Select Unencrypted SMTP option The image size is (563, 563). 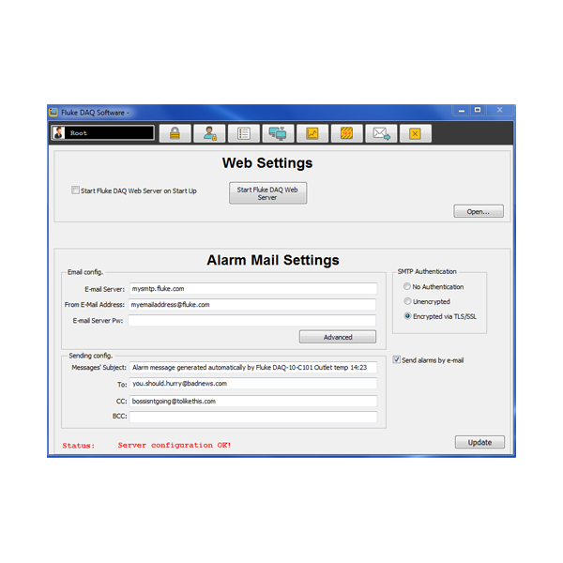click(407, 301)
